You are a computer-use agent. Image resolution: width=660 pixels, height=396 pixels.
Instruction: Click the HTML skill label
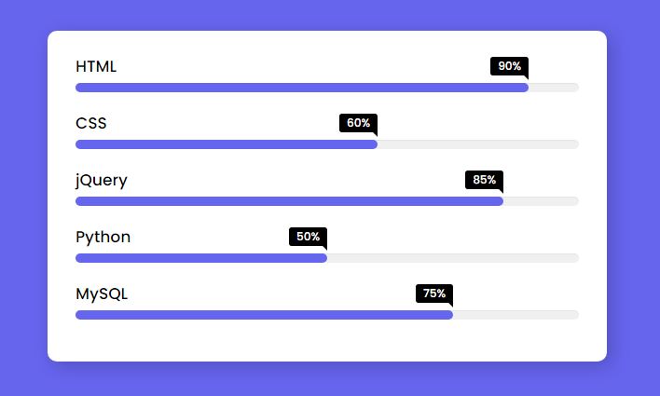[96, 66]
